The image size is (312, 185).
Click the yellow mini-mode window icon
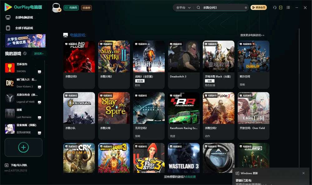click(x=281, y=7)
